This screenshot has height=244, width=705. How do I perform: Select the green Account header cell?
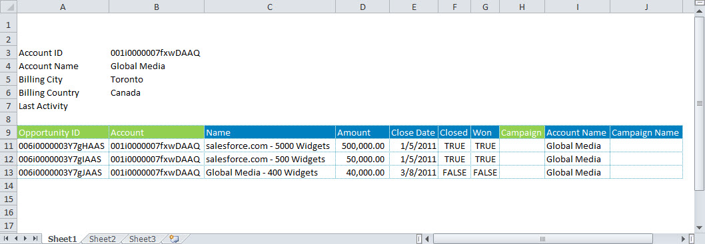tap(156, 132)
